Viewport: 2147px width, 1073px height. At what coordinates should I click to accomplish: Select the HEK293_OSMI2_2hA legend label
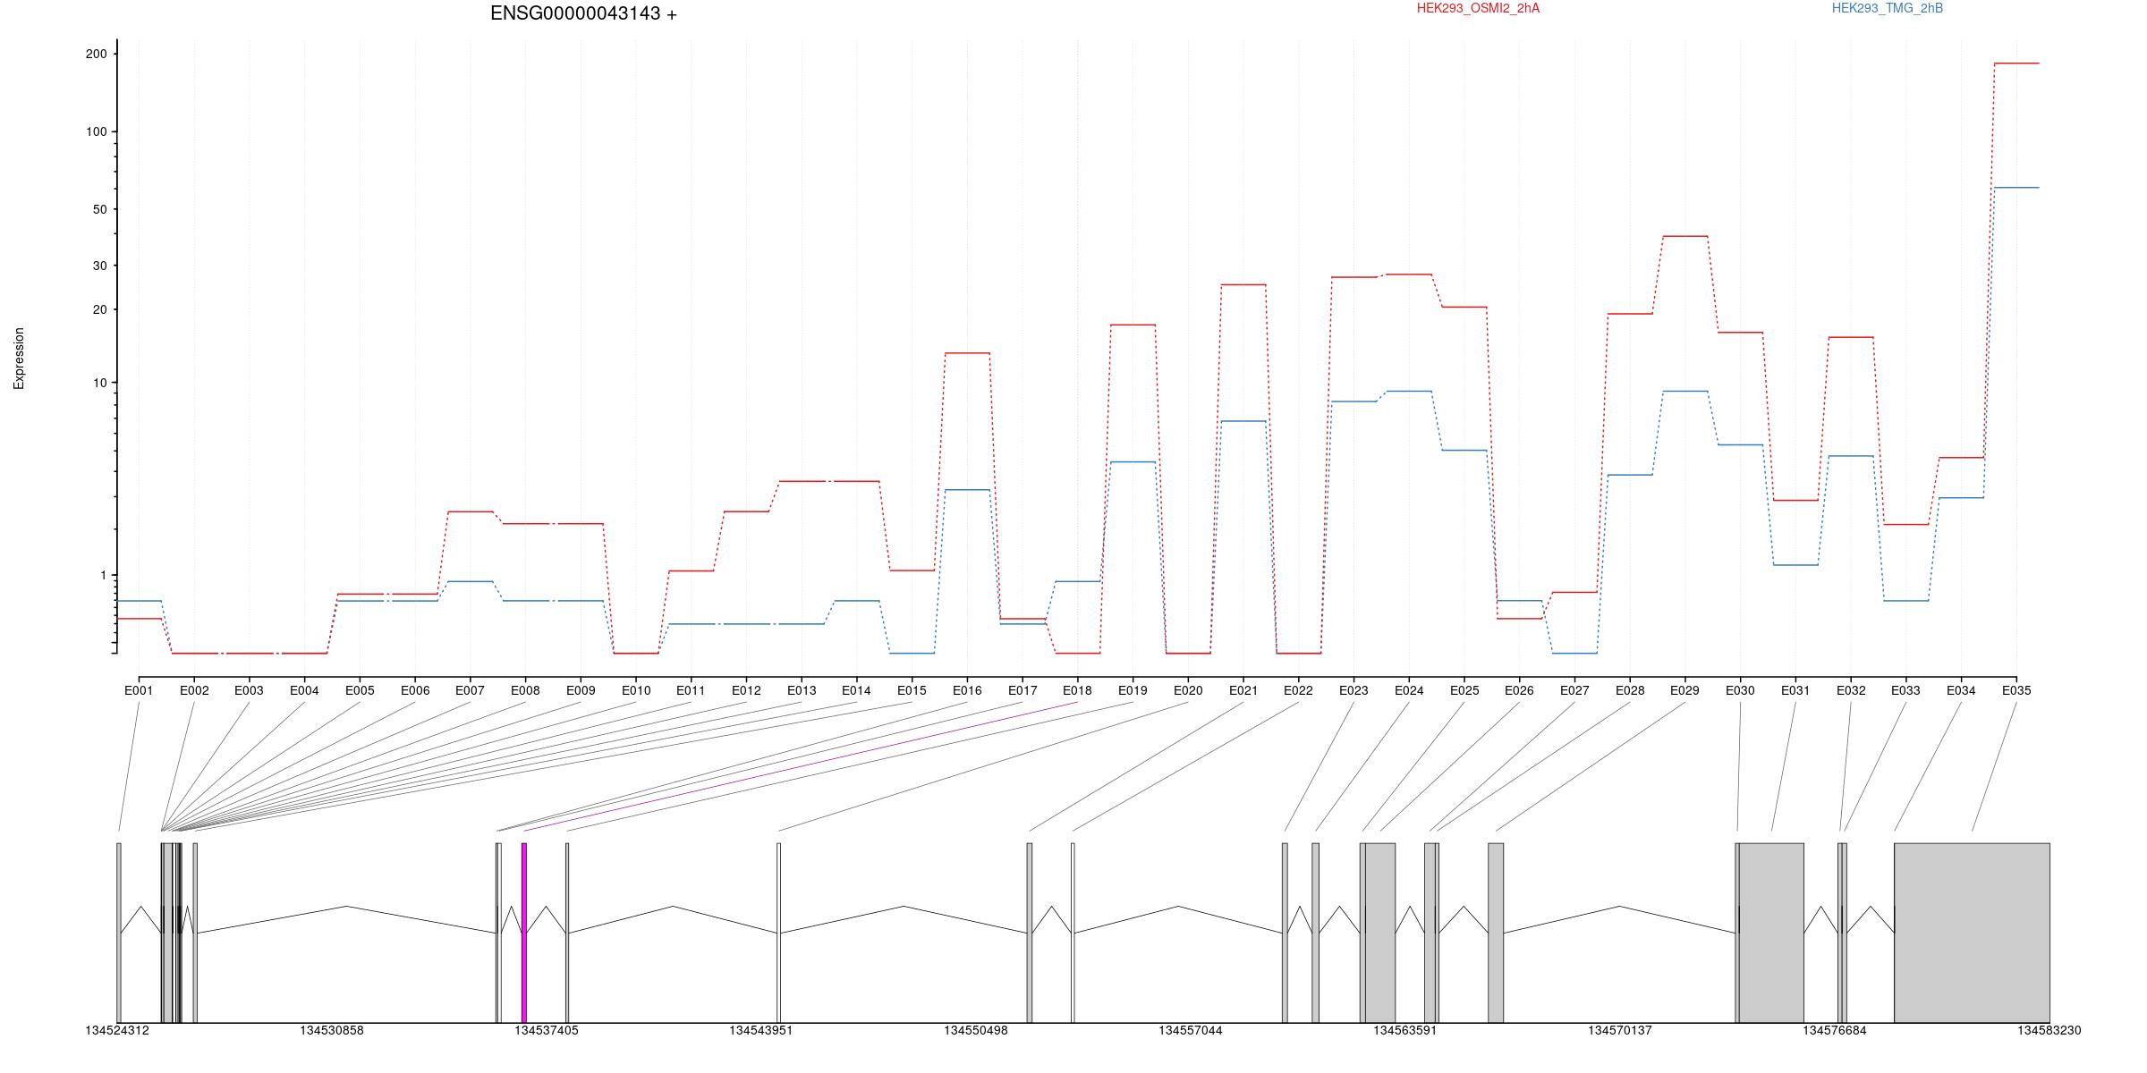coord(1478,8)
